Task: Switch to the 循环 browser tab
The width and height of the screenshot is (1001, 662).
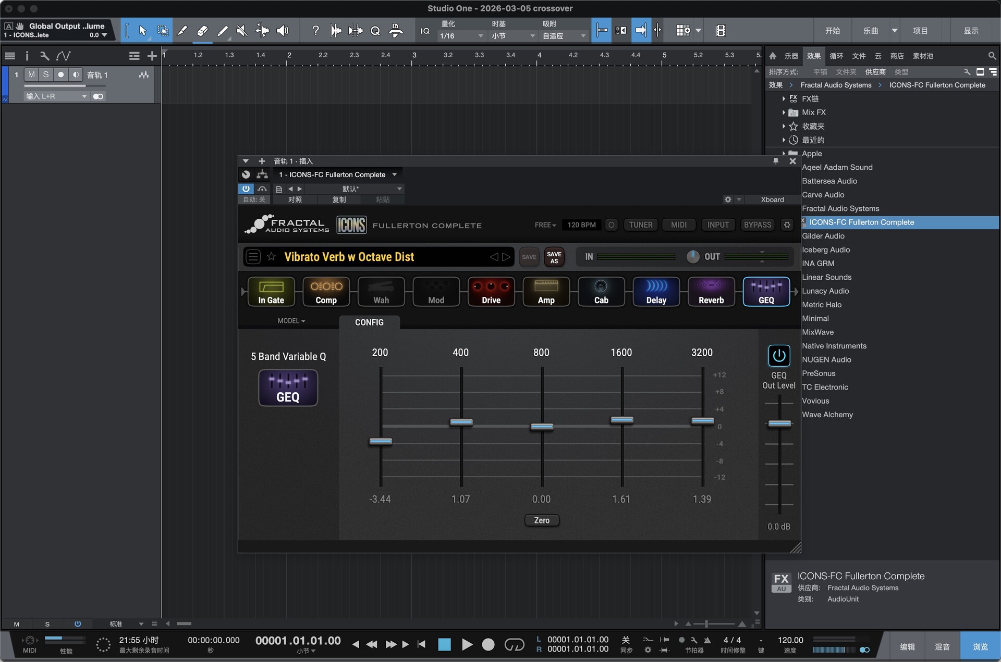Action: click(x=836, y=56)
